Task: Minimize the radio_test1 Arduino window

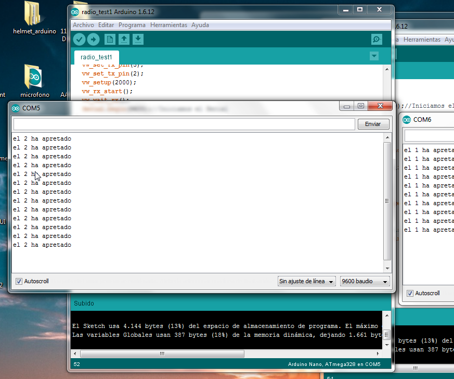Action: [x=345, y=9]
